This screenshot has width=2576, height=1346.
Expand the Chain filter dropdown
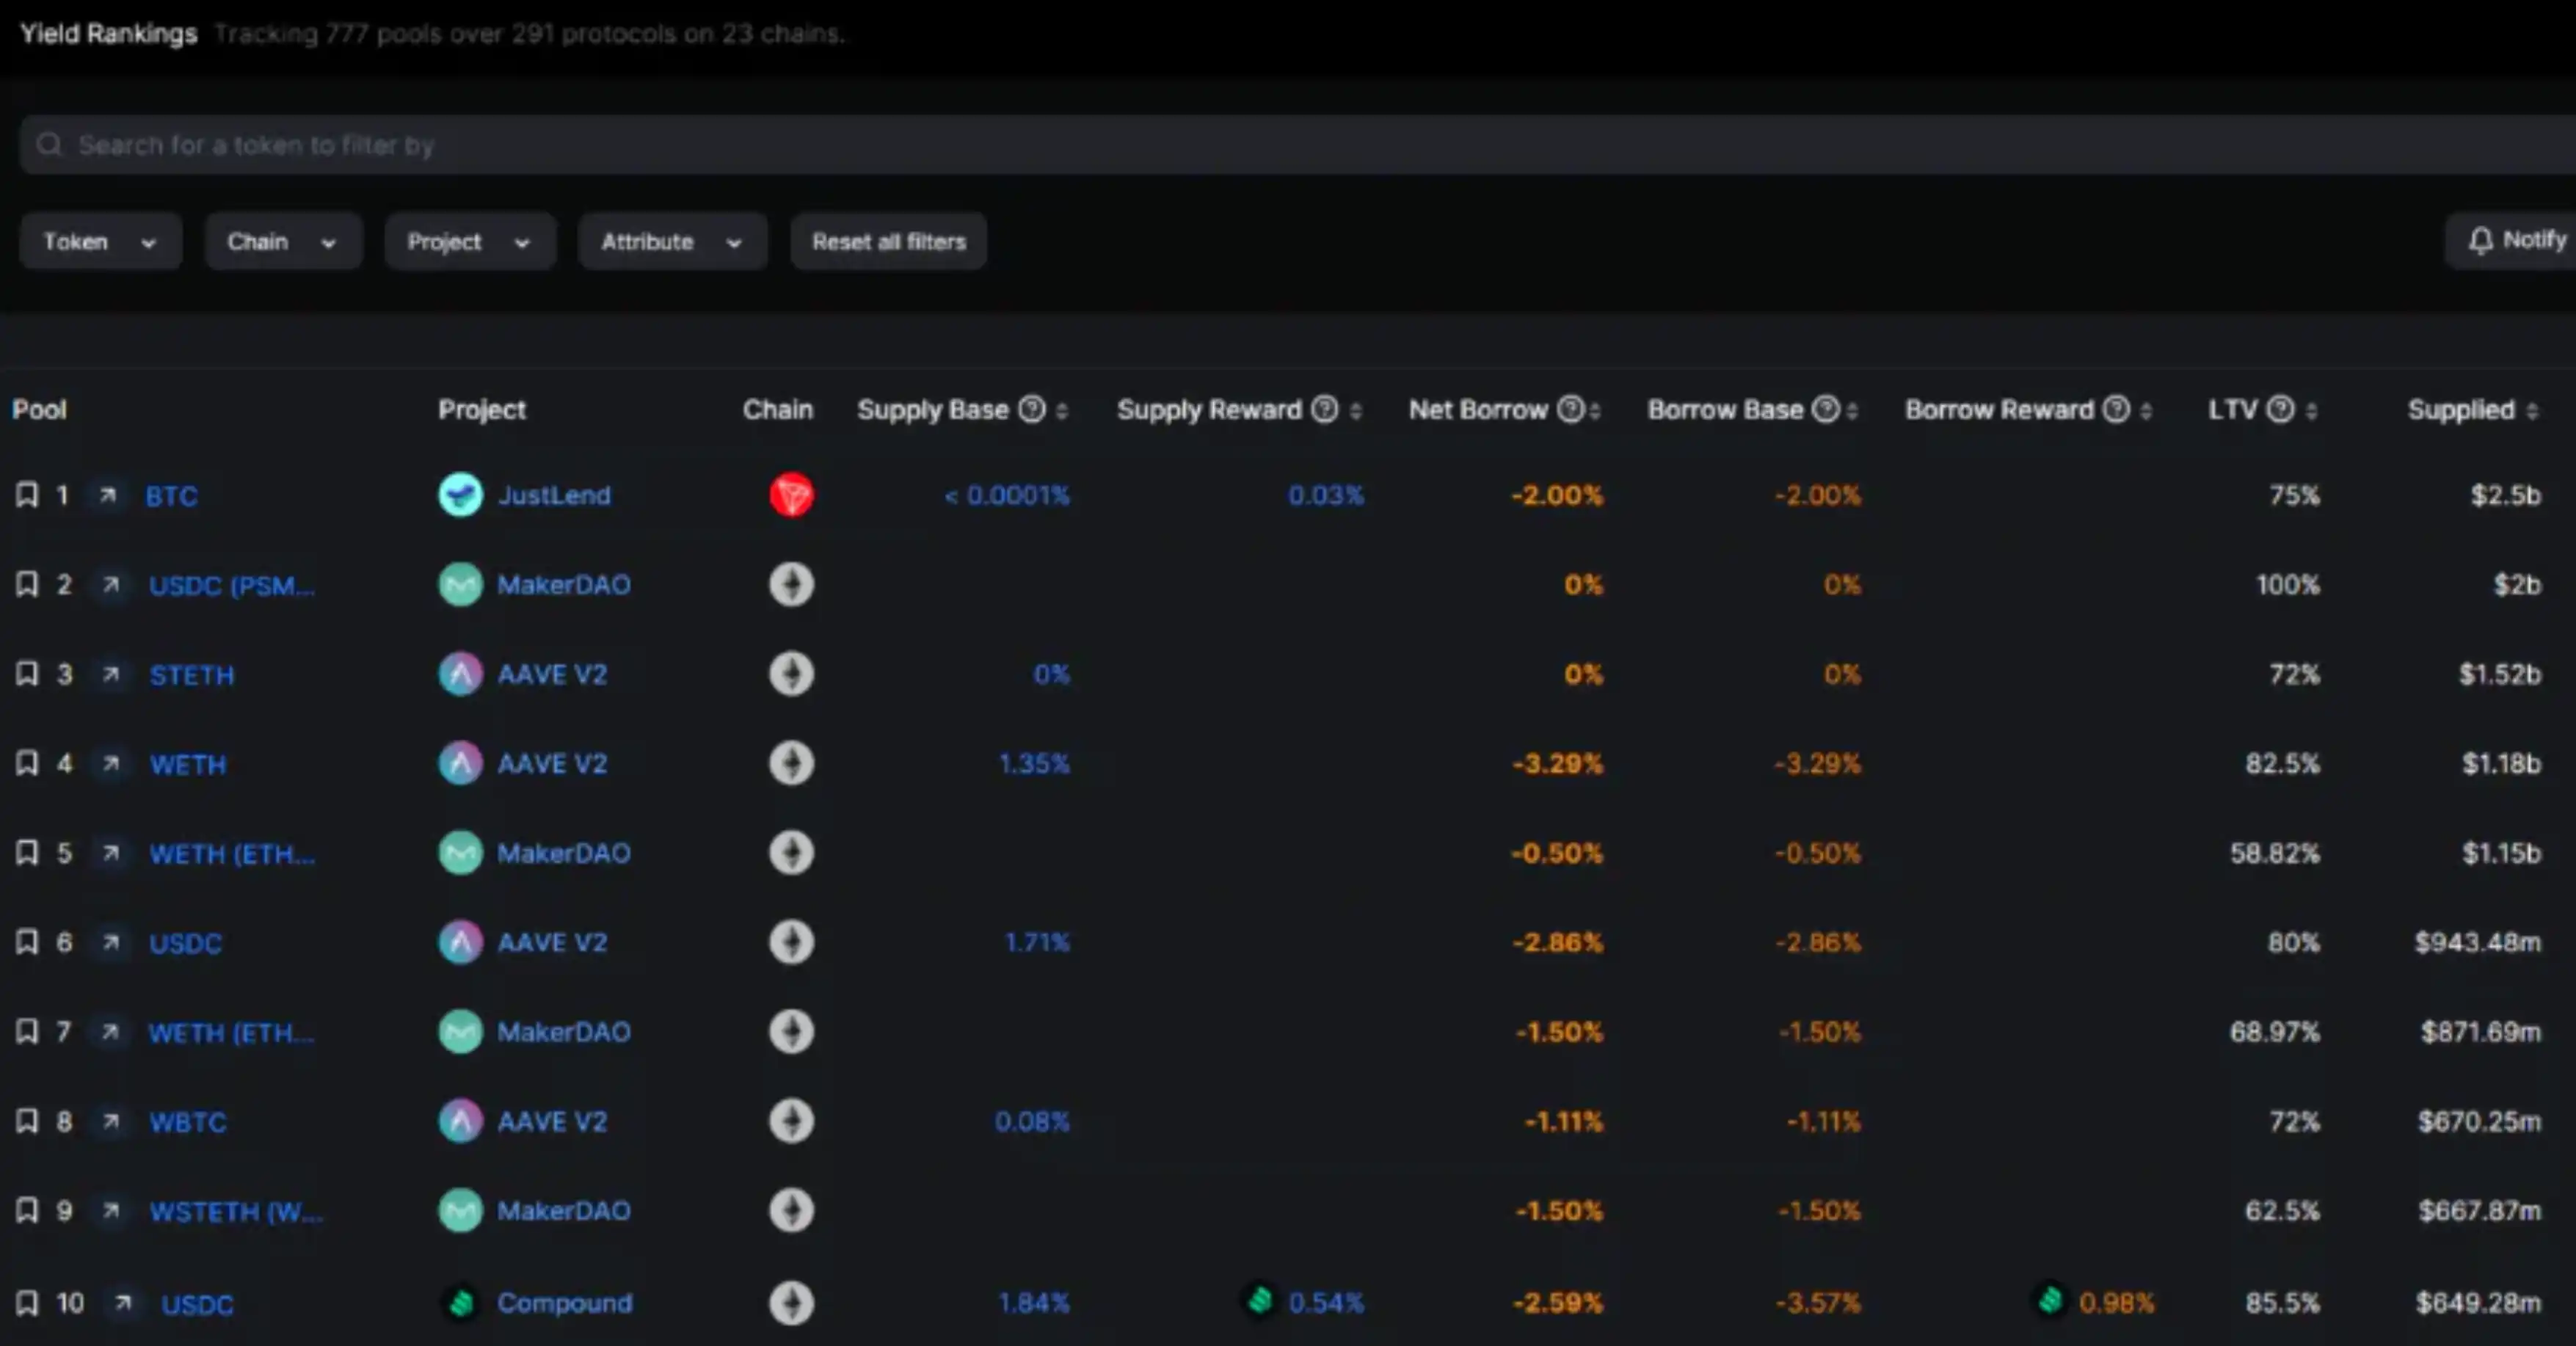click(277, 240)
